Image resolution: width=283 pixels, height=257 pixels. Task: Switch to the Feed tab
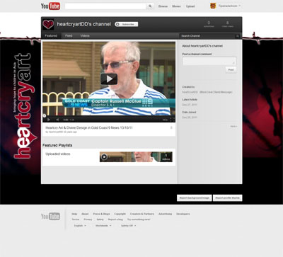[69, 35]
